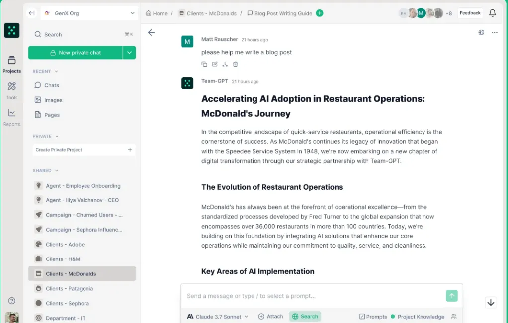508x323 pixels.
Task: Click the plus on Create Private Project
Action: click(x=130, y=150)
